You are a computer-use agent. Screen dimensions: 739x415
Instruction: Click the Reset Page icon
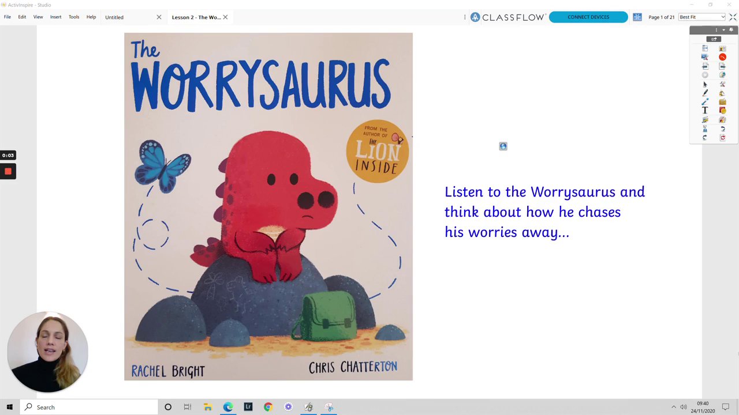click(722, 138)
